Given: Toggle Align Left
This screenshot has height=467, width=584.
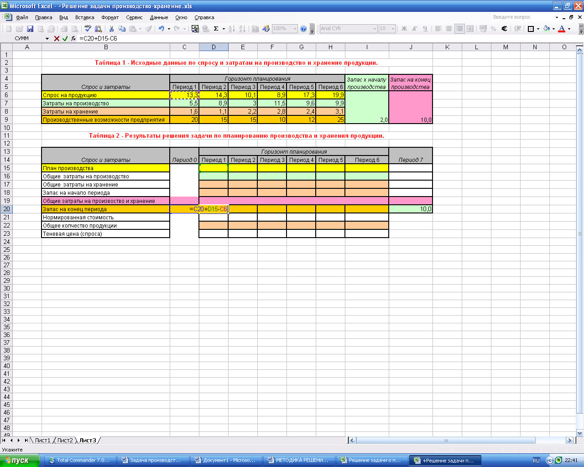Looking at the screenshot, I should pyautogui.click(x=438, y=29).
